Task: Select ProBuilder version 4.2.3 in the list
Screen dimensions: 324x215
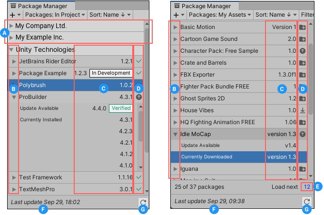Action: point(125,131)
